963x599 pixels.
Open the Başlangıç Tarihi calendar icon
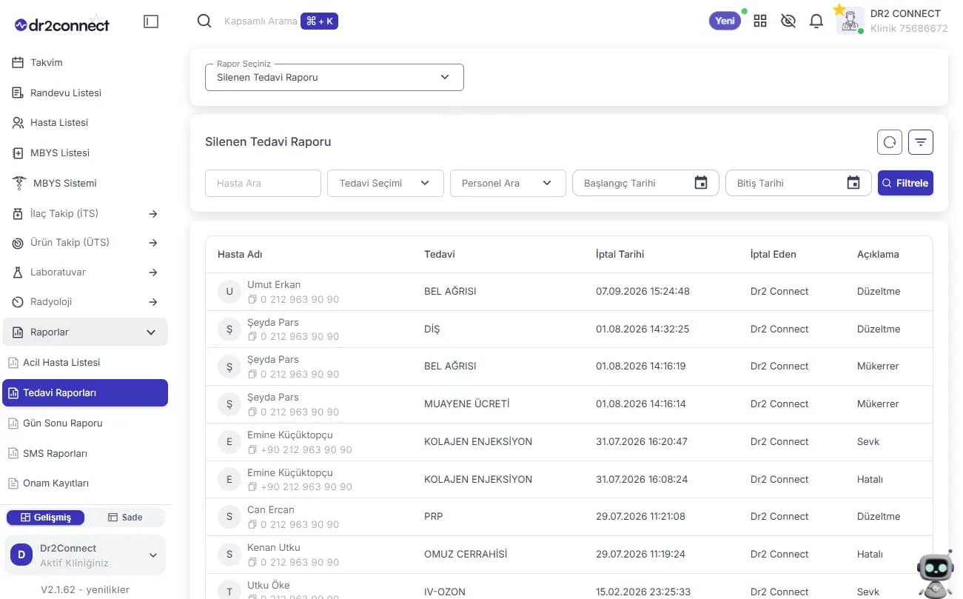tap(701, 183)
